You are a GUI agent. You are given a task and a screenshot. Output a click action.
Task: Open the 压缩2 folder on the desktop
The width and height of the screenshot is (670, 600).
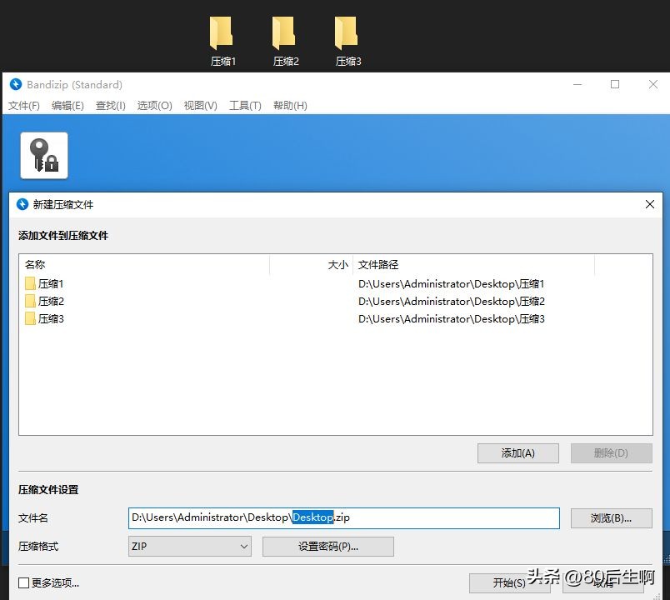coord(285,35)
